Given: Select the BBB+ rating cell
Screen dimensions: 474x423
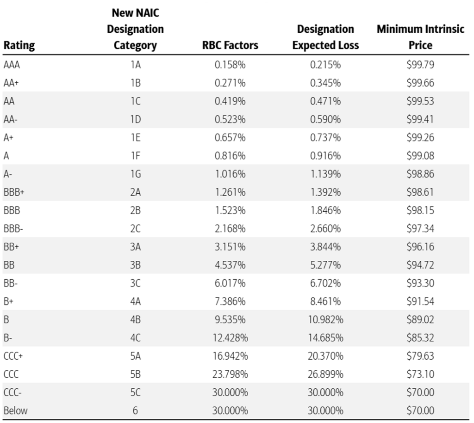Looking at the screenshot, I should click(x=14, y=192).
